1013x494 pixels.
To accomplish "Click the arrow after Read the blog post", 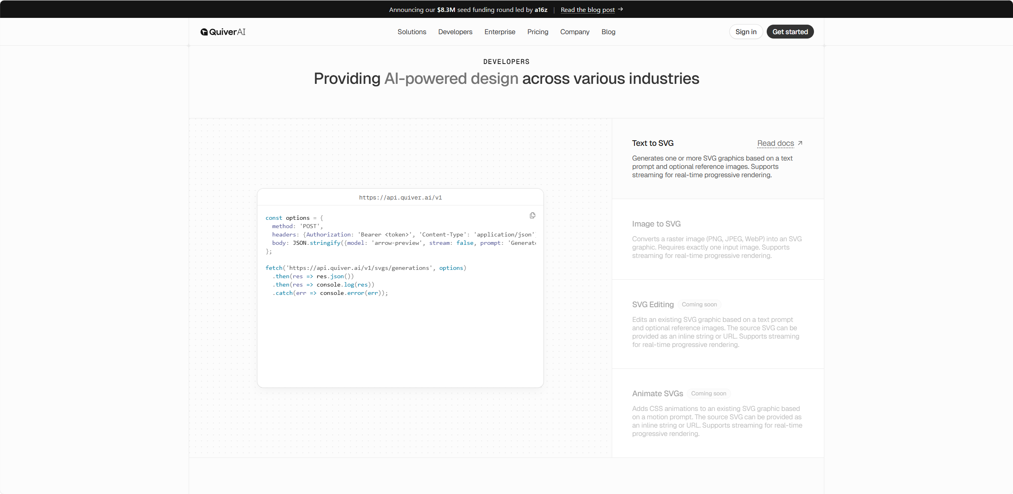I will point(621,9).
